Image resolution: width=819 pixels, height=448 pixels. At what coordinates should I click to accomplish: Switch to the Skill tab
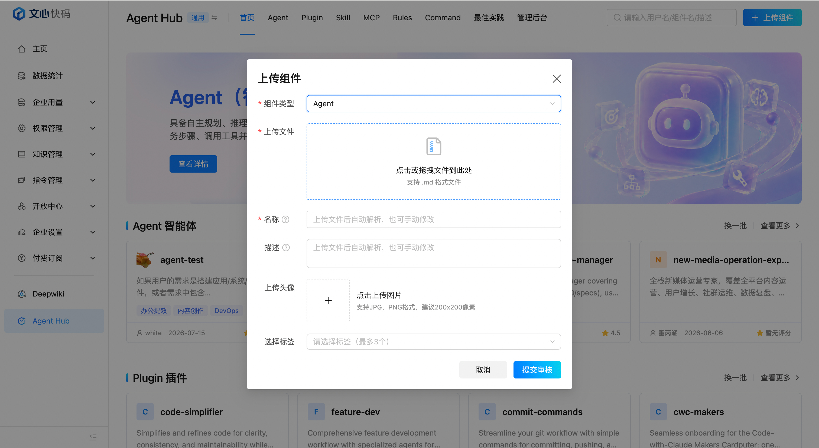click(343, 18)
